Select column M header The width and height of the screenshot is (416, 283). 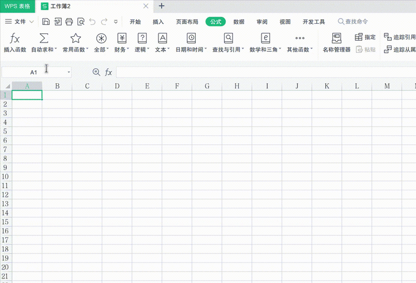pyautogui.click(x=387, y=86)
